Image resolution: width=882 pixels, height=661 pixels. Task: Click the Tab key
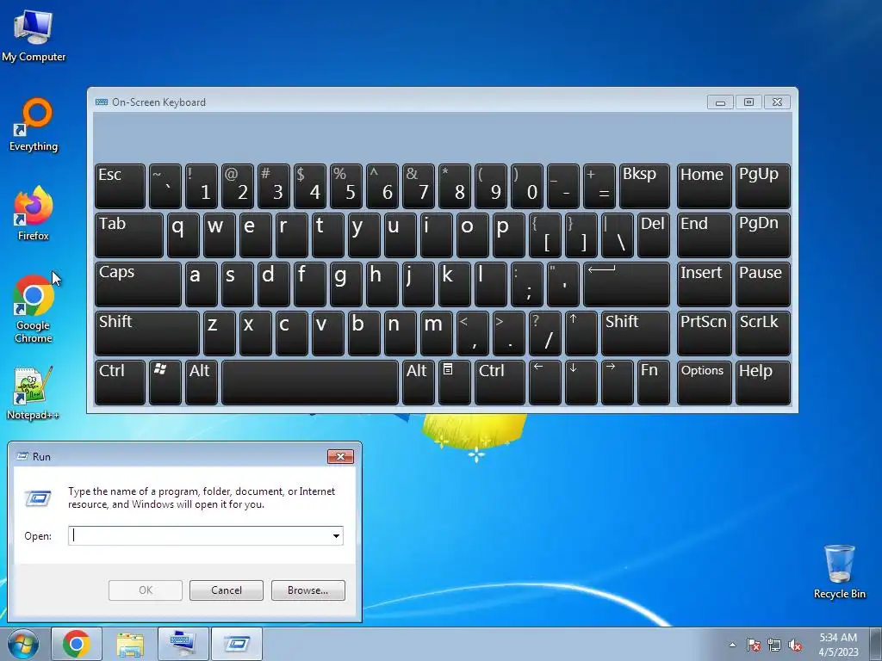point(129,235)
